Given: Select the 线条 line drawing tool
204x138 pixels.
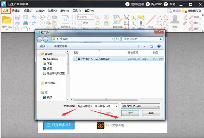Looking at the screenshot, I should [x=151, y=22].
